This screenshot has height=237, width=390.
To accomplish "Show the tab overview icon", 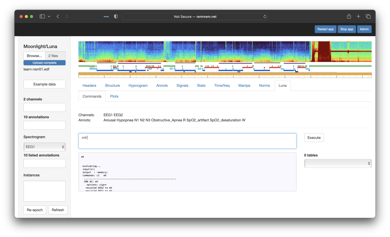I will coord(368,17).
